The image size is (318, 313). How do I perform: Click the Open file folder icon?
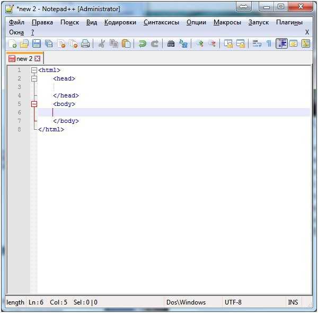(24, 43)
